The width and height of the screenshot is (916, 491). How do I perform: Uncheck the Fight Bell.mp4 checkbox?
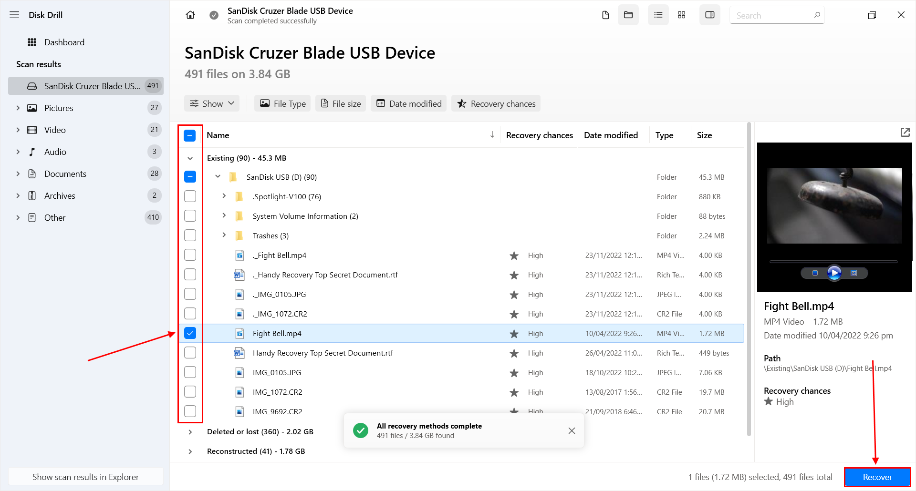(190, 333)
